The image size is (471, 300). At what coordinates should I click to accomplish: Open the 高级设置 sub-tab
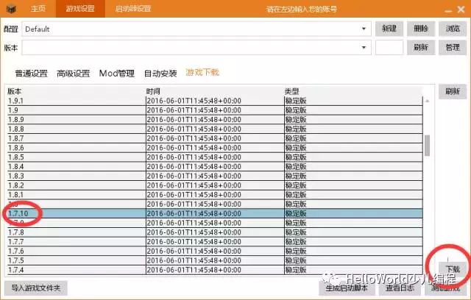[74, 74]
